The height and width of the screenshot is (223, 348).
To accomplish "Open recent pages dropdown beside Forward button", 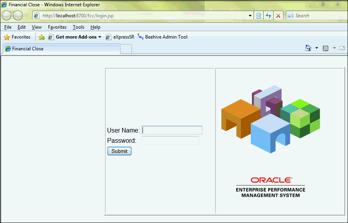I will point(26,16).
